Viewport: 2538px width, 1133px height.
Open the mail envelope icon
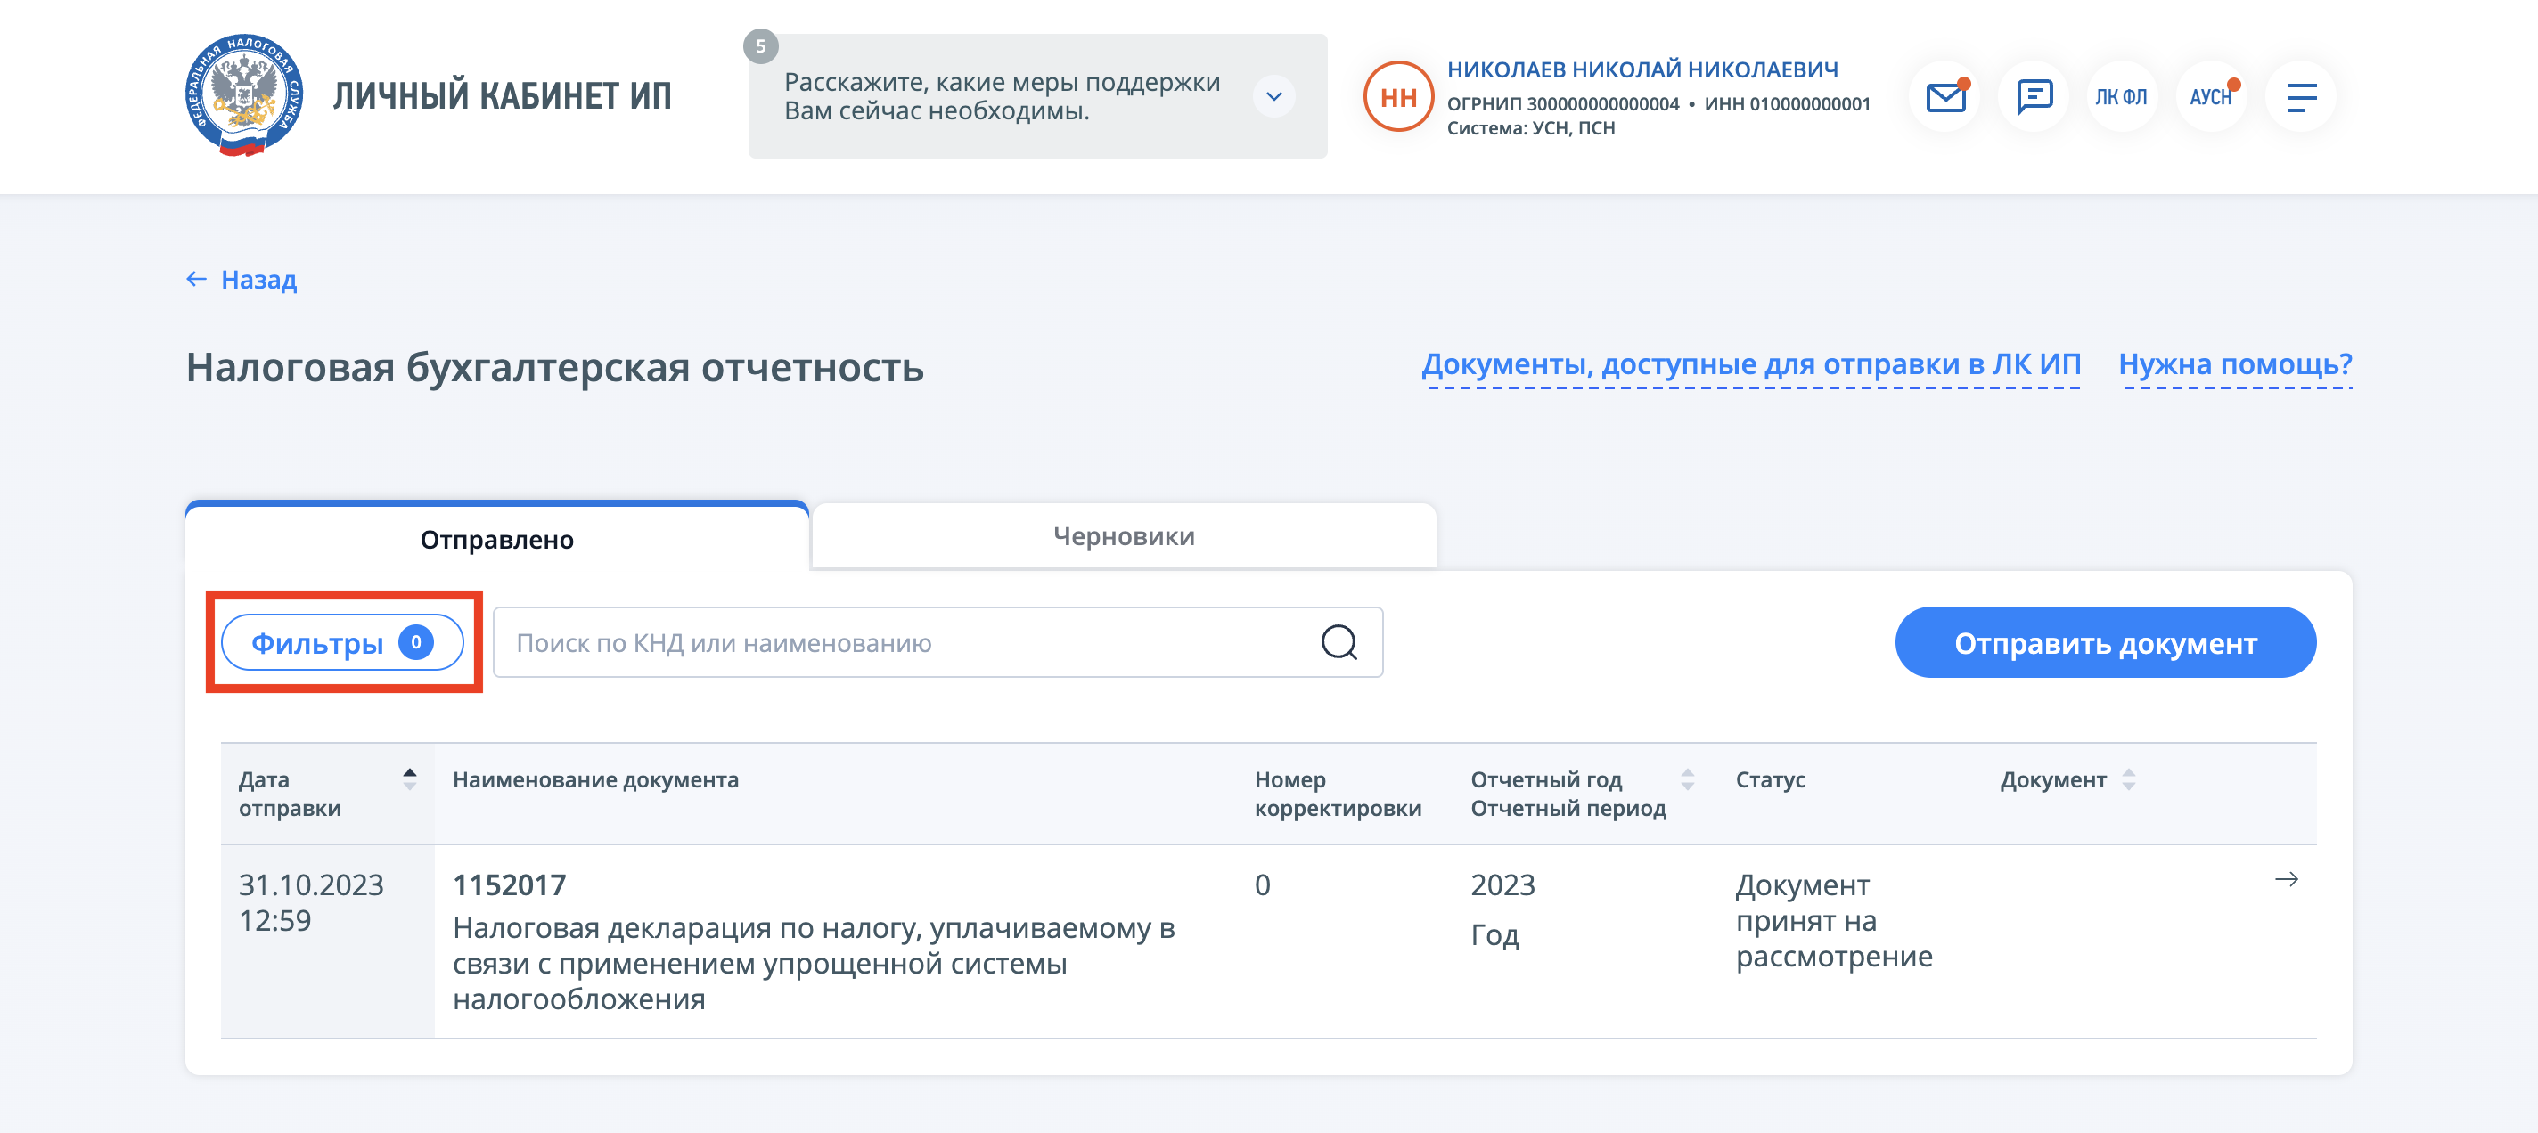1944,96
